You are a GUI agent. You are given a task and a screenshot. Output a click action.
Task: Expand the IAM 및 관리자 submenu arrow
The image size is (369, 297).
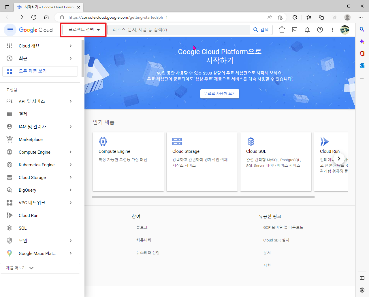click(71, 127)
